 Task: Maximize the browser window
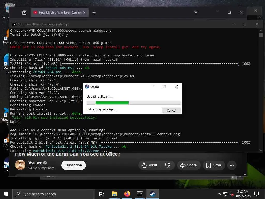pos(229,12)
